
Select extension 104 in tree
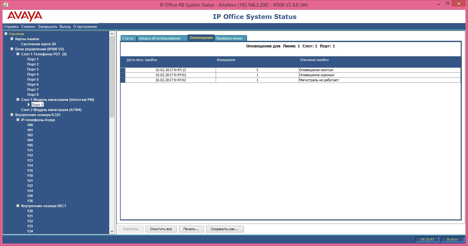pos(30,140)
